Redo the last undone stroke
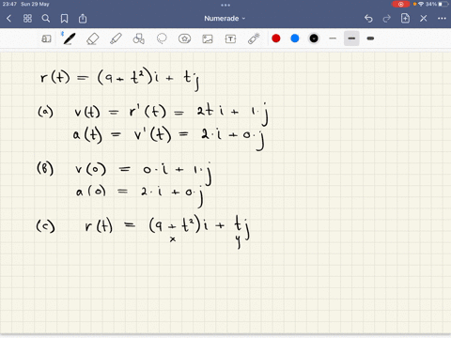The height and width of the screenshot is (338, 451). coord(387,19)
